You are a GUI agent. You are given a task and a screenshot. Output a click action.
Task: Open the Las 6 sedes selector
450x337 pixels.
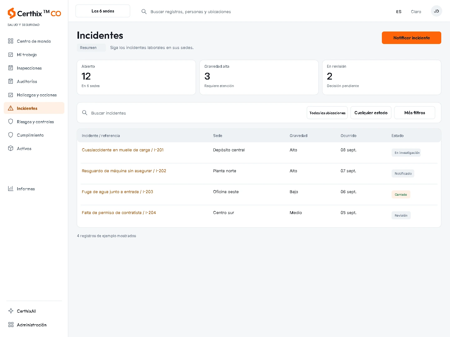click(103, 11)
